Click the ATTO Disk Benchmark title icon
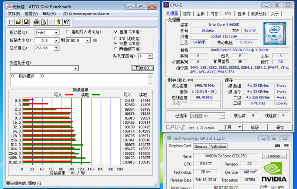297x189 pixels. [x=9, y=6]
